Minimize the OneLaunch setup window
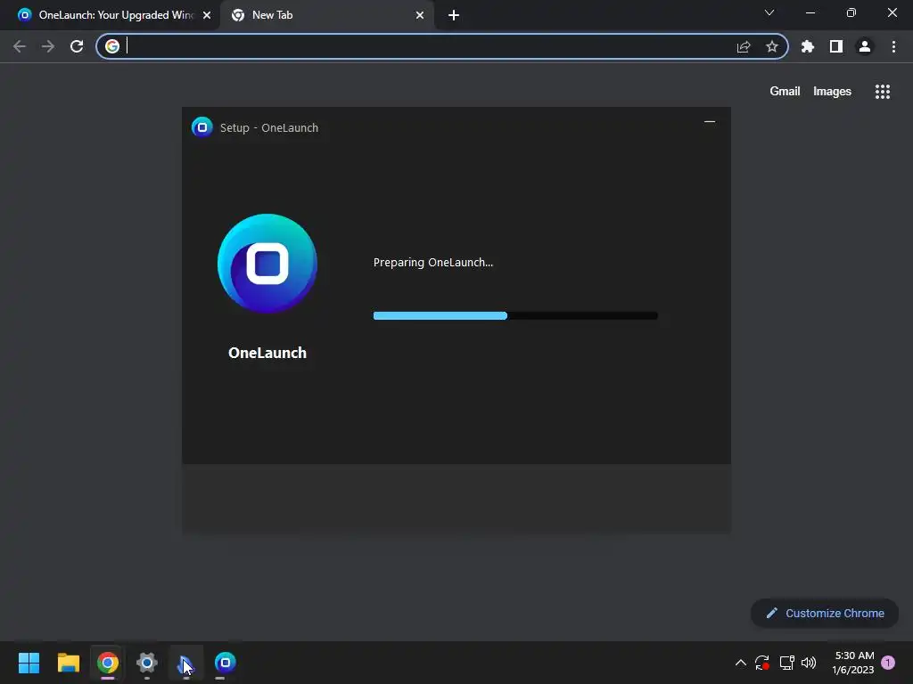 [x=709, y=121]
